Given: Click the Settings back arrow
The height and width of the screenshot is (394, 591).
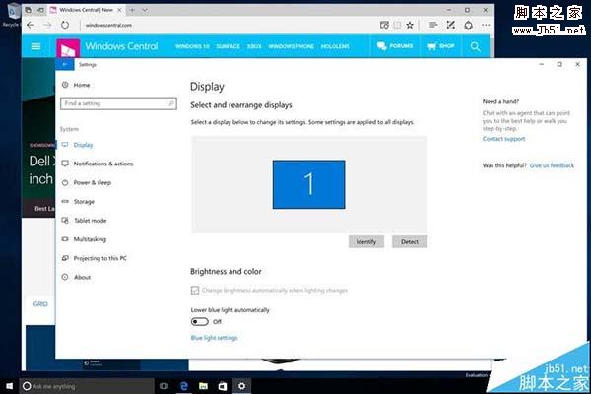Looking at the screenshot, I should [65, 64].
